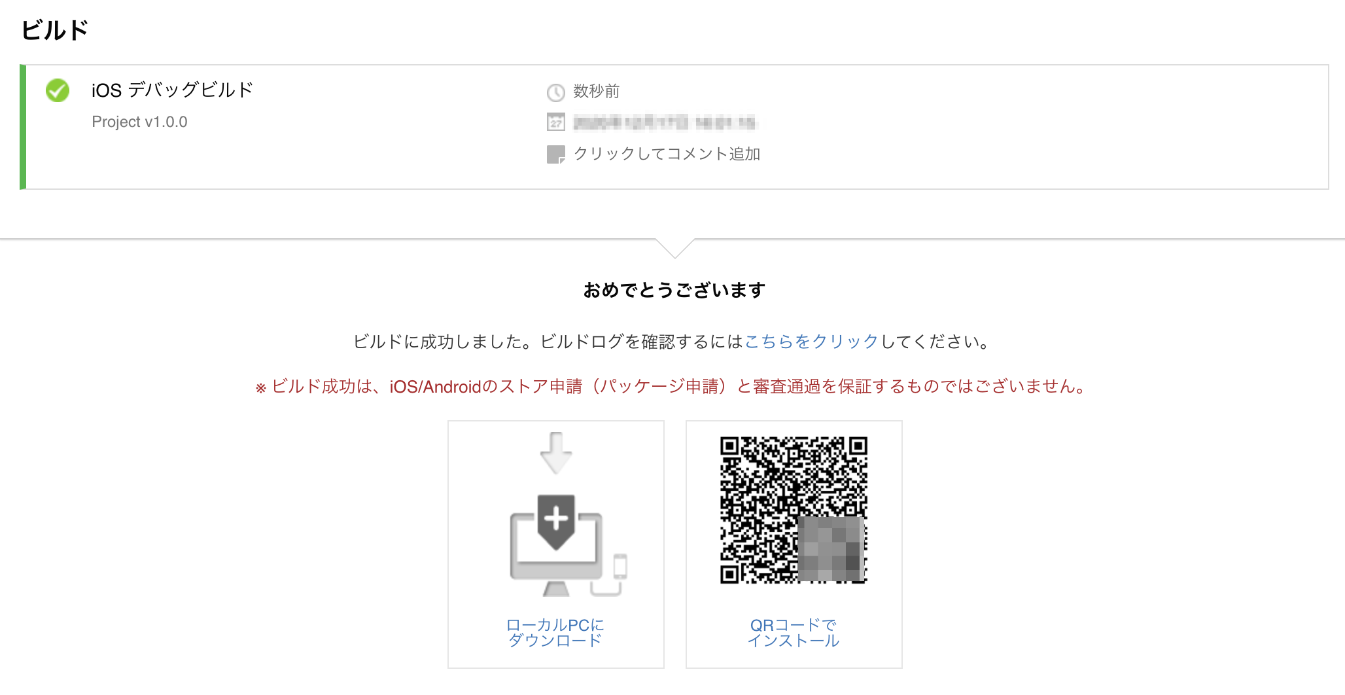Click the 数秒前 timestamp text

[x=597, y=91]
